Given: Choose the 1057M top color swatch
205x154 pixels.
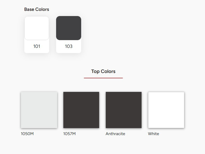Looking at the screenshot, I should tap(81, 110).
